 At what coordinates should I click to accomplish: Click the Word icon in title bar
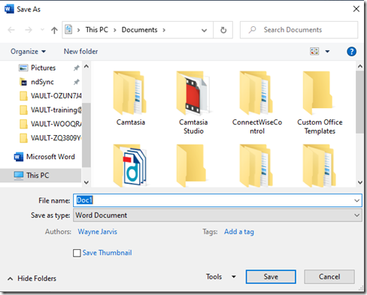pos(9,9)
